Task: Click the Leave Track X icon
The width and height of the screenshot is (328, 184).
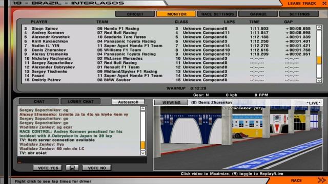Action: [x=324, y=4]
